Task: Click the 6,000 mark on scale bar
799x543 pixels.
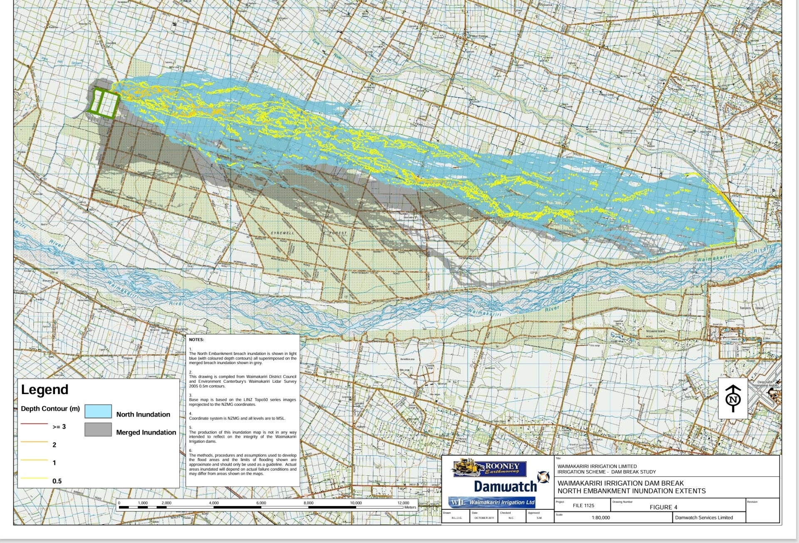Action: [x=261, y=503]
